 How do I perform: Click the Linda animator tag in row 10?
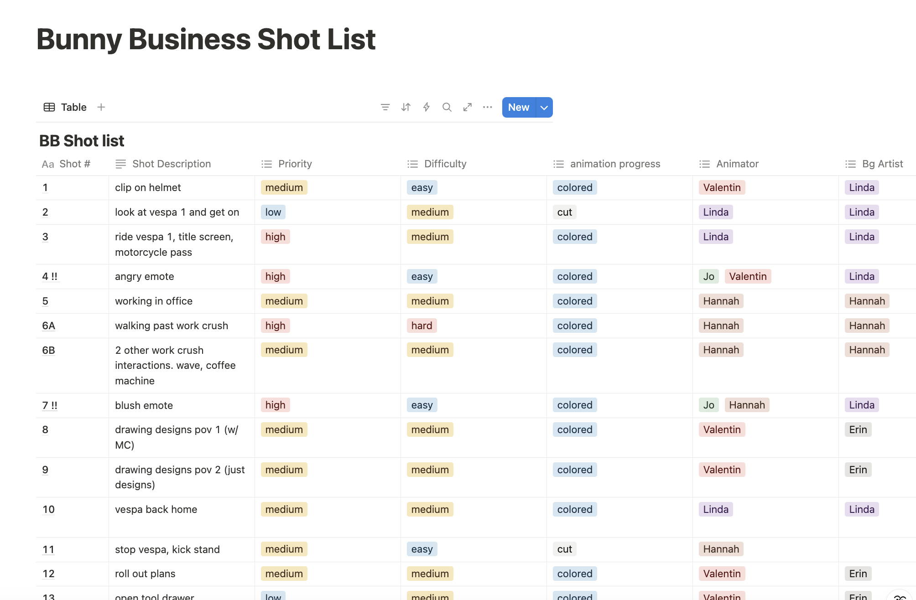716,509
